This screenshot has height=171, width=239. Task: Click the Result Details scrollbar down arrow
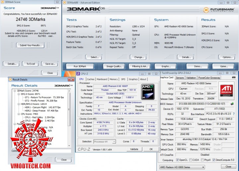coord(69,146)
